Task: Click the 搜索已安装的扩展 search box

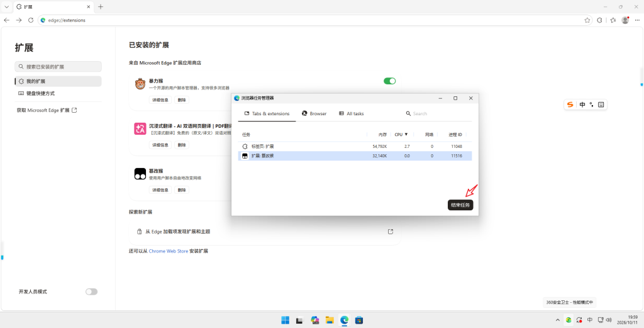Action: (x=58, y=67)
